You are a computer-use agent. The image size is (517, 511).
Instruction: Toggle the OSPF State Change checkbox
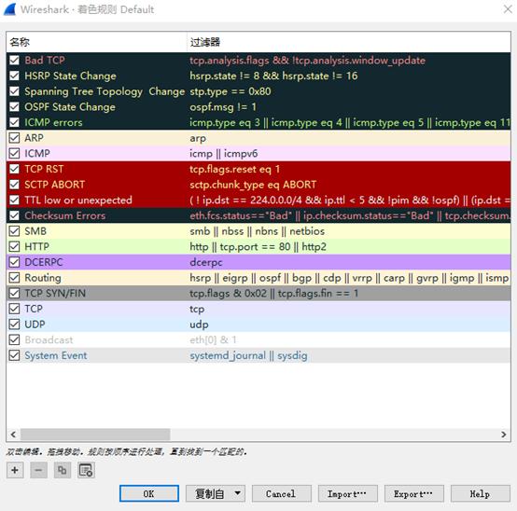[x=14, y=106]
